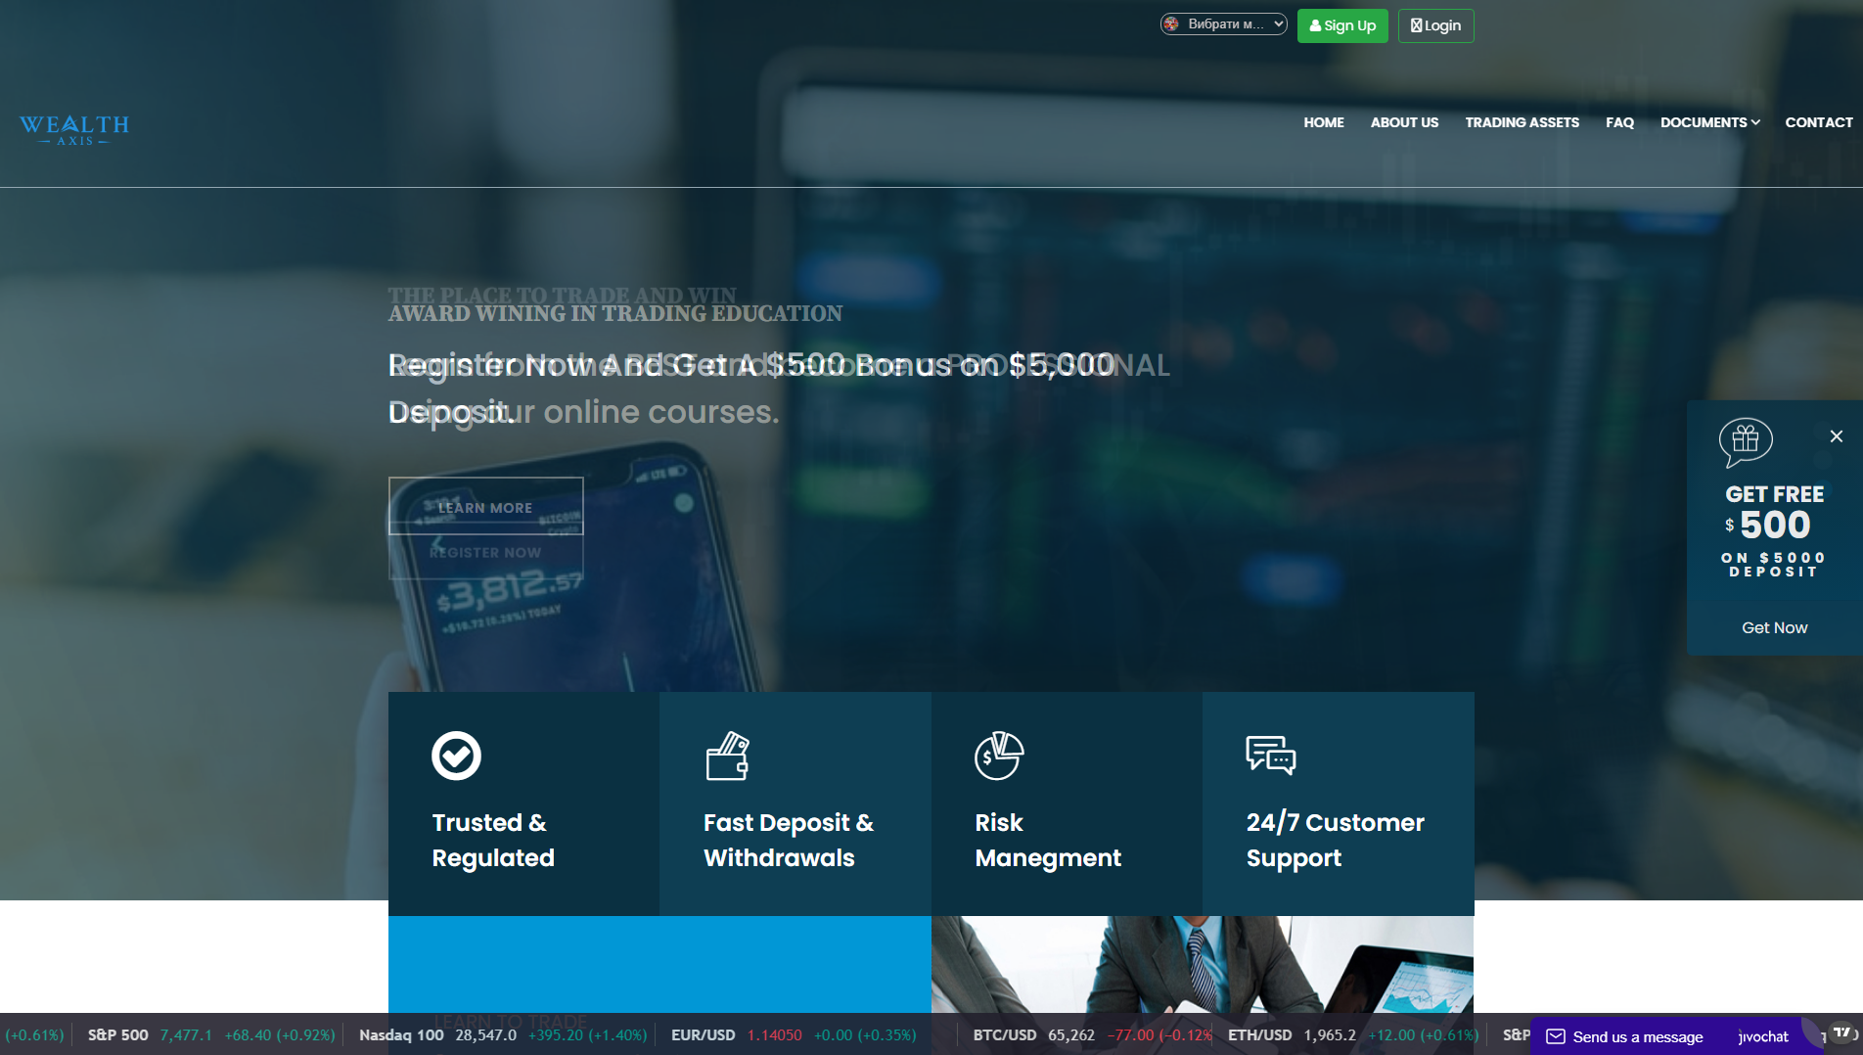Image resolution: width=1863 pixels, height=1055 pixels.
Task: Click the Risk Managment heading
Action: click(x=1048, y=840)
